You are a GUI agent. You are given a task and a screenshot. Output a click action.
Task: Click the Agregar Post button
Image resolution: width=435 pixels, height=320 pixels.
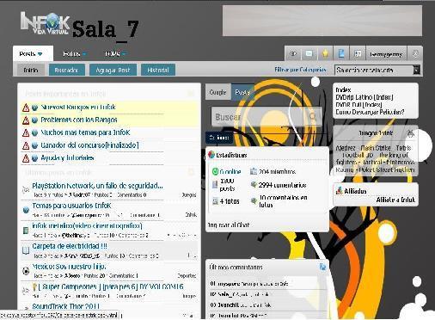pos(113,70)
